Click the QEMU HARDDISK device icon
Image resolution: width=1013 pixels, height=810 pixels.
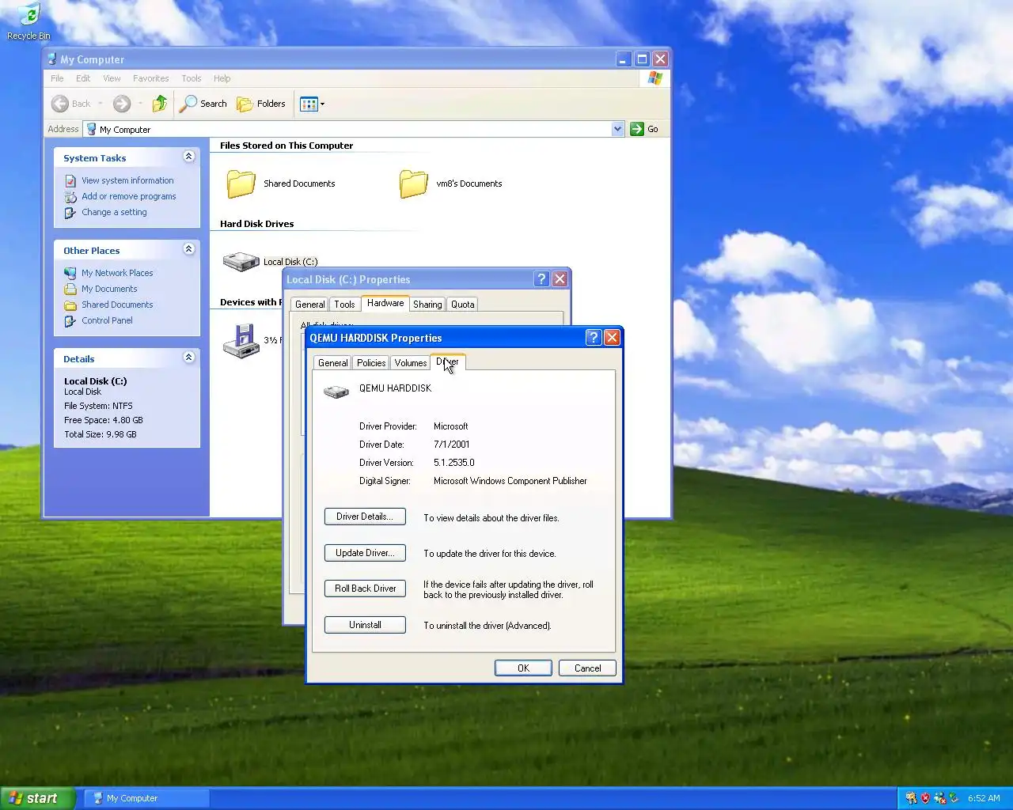[336, 392]
